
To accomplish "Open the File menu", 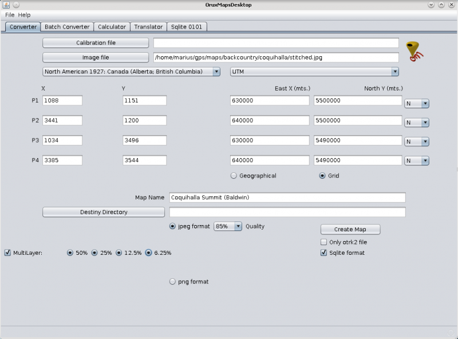I will (x=10, y=15).
